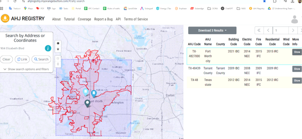302x139 pixels.
Task: Show more info for Tarrant County
Action: point(297,69)
